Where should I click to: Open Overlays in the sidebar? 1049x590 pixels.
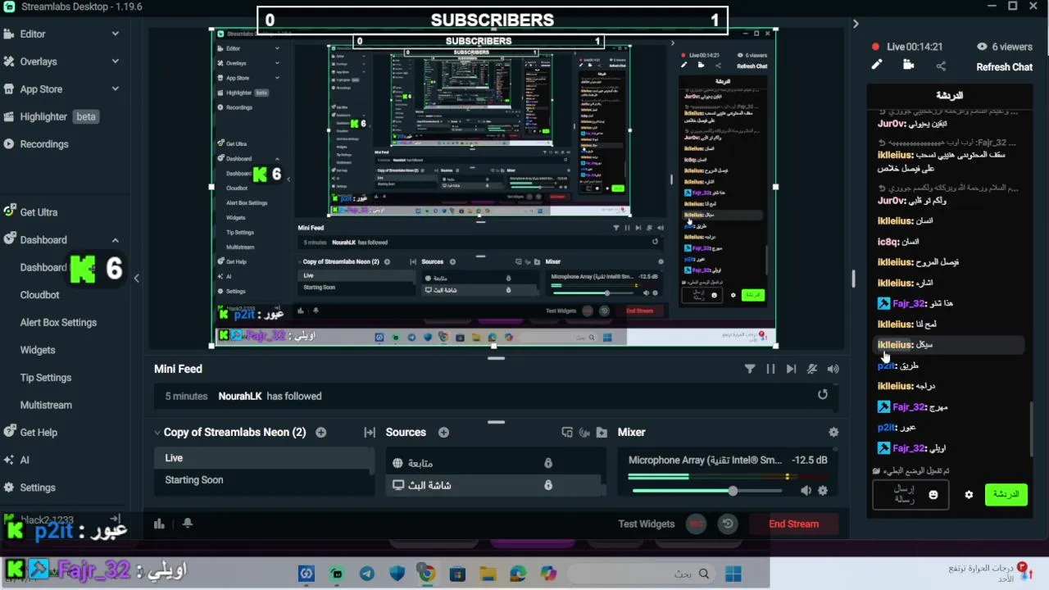(x=39, y=61)
